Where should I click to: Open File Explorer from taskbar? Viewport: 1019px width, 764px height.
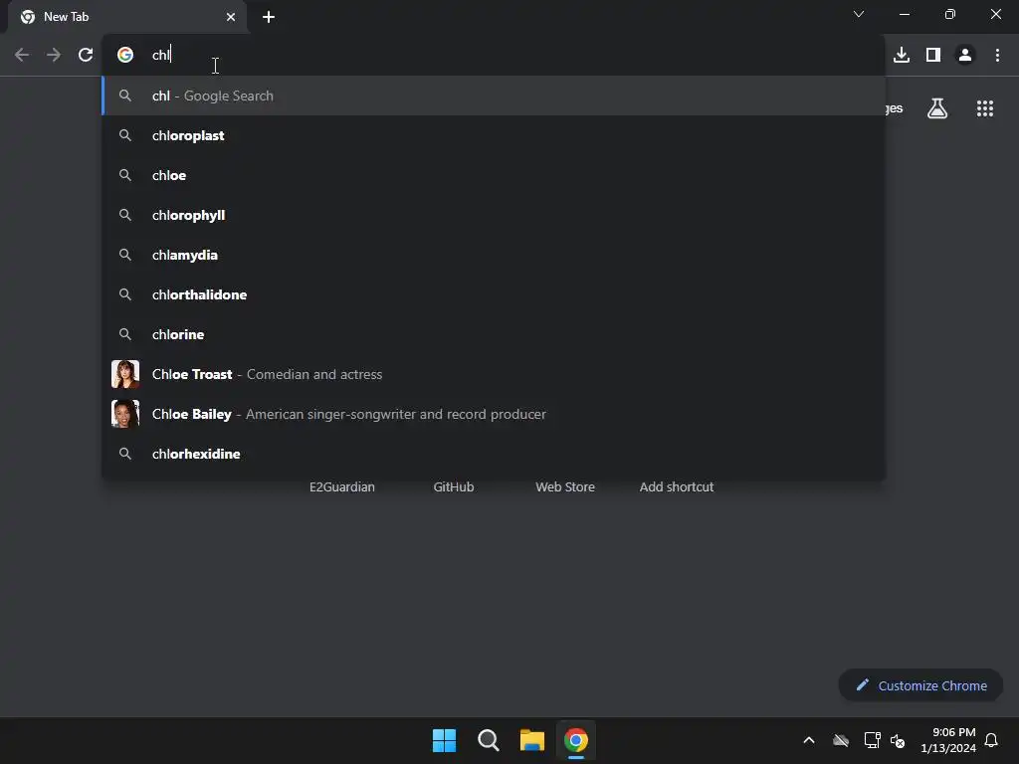click(x=532, y=740)
